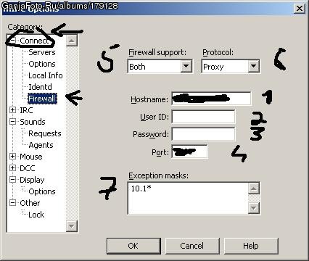Close the mIRC Options dialog
This screenshot has height=261, width=309.
300,9
